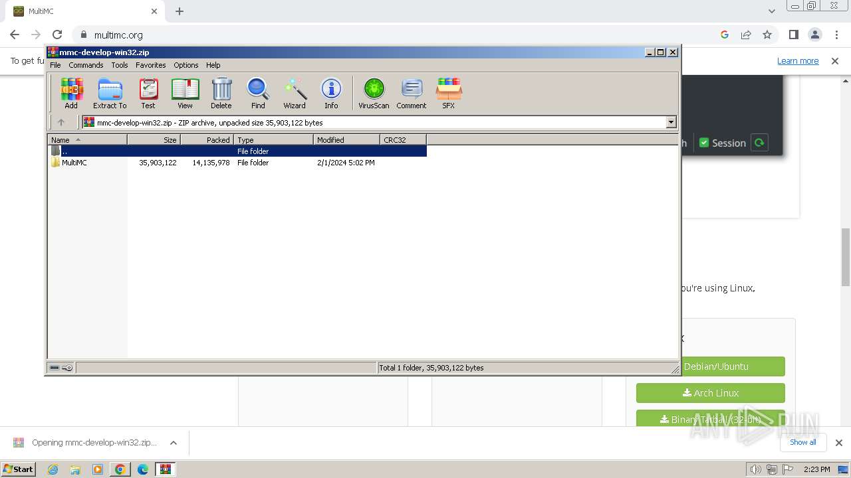Open Microsoft Edge from taskbar
851x478 pixels.
[142, 469]
